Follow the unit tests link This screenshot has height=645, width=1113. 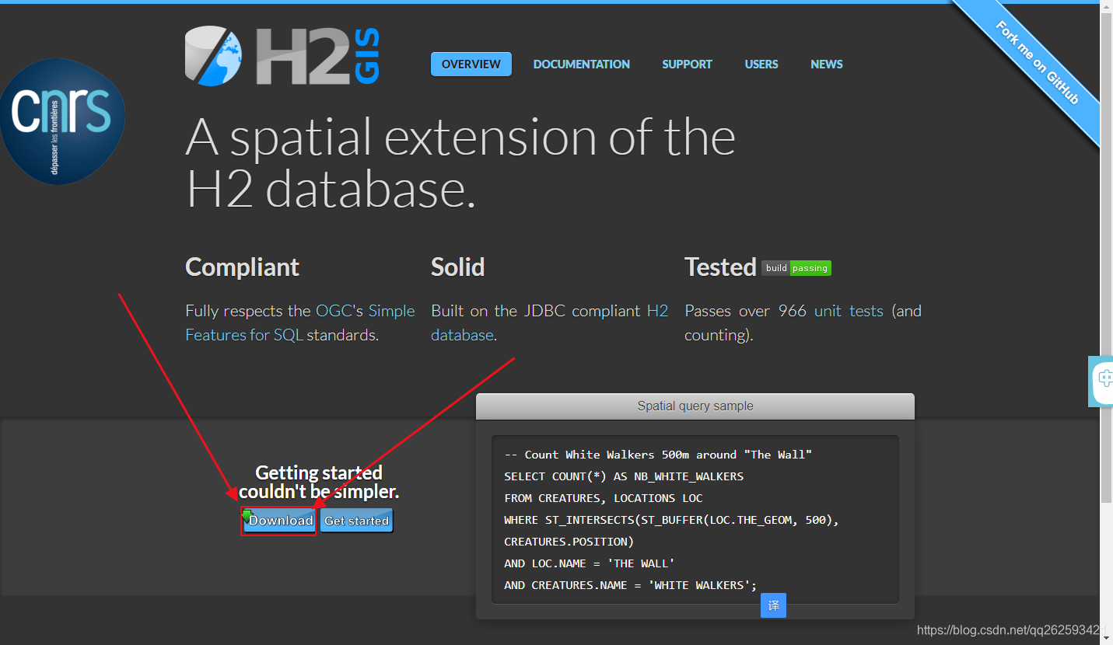pos(849,311)
